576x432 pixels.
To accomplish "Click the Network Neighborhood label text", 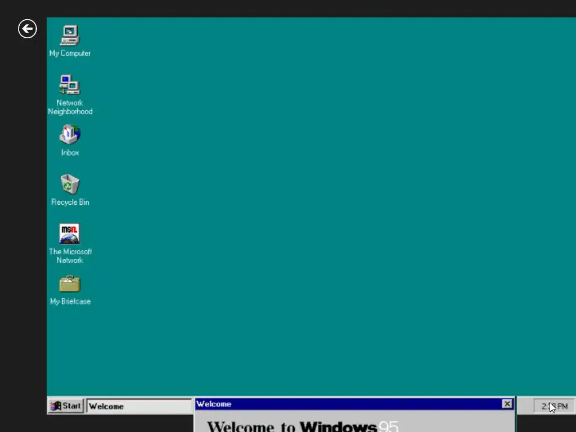I will tap(70, 107).
